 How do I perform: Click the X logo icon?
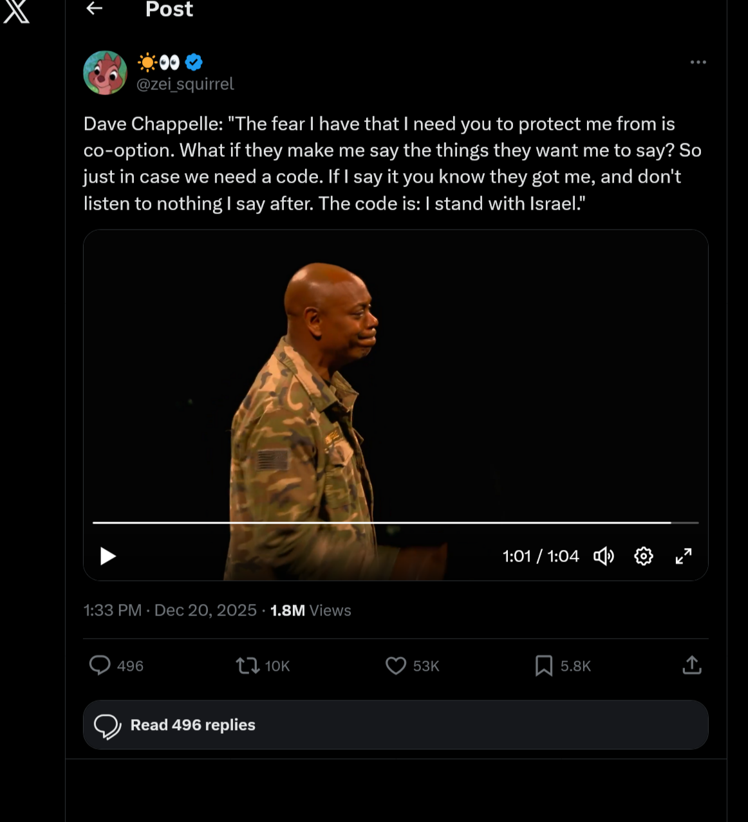click(16, 11)
